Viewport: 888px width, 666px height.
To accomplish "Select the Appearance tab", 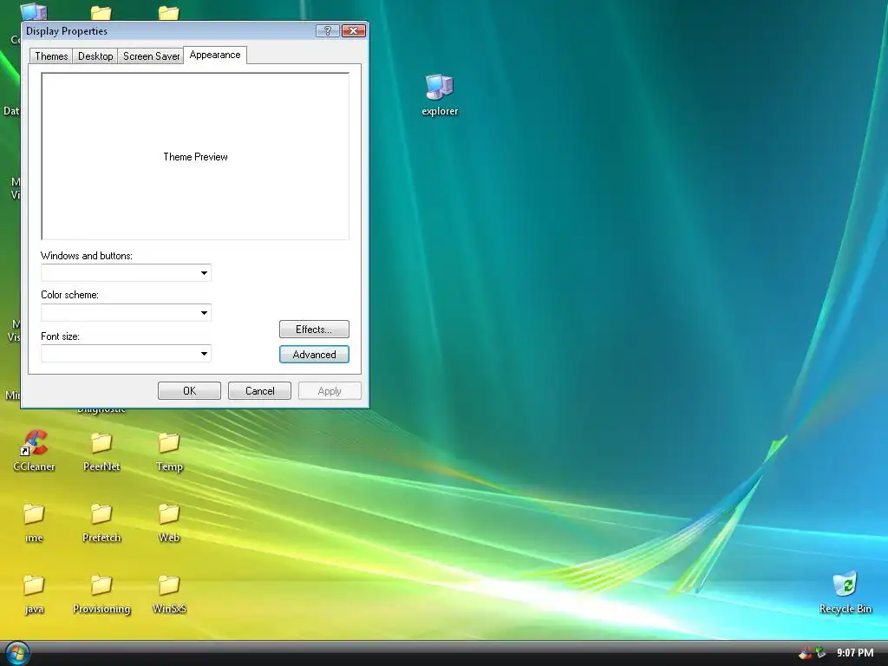I will pyautogui.click(x=215, y=55).
